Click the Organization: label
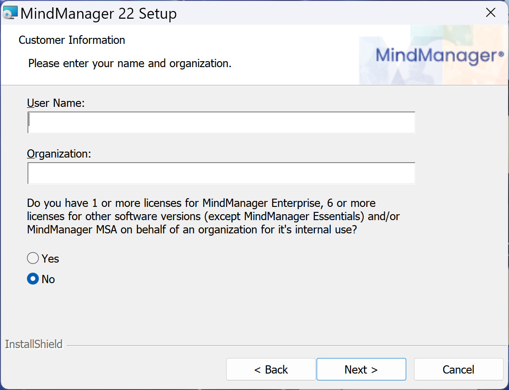The height and width of the screenshot is (390, 509). click(x=59, y=153)
